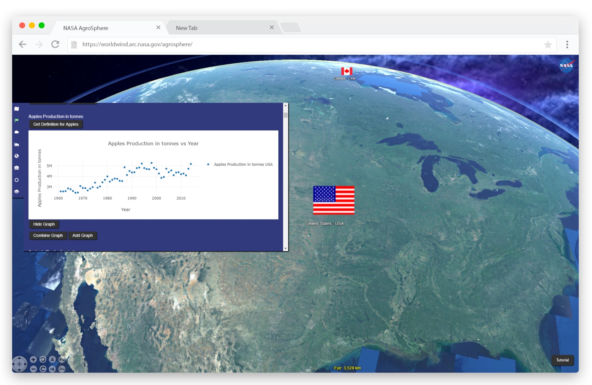Toggle the eye view icon in the sidebar
Viewport: 592px width, 385px height.
tap(16, 191)
